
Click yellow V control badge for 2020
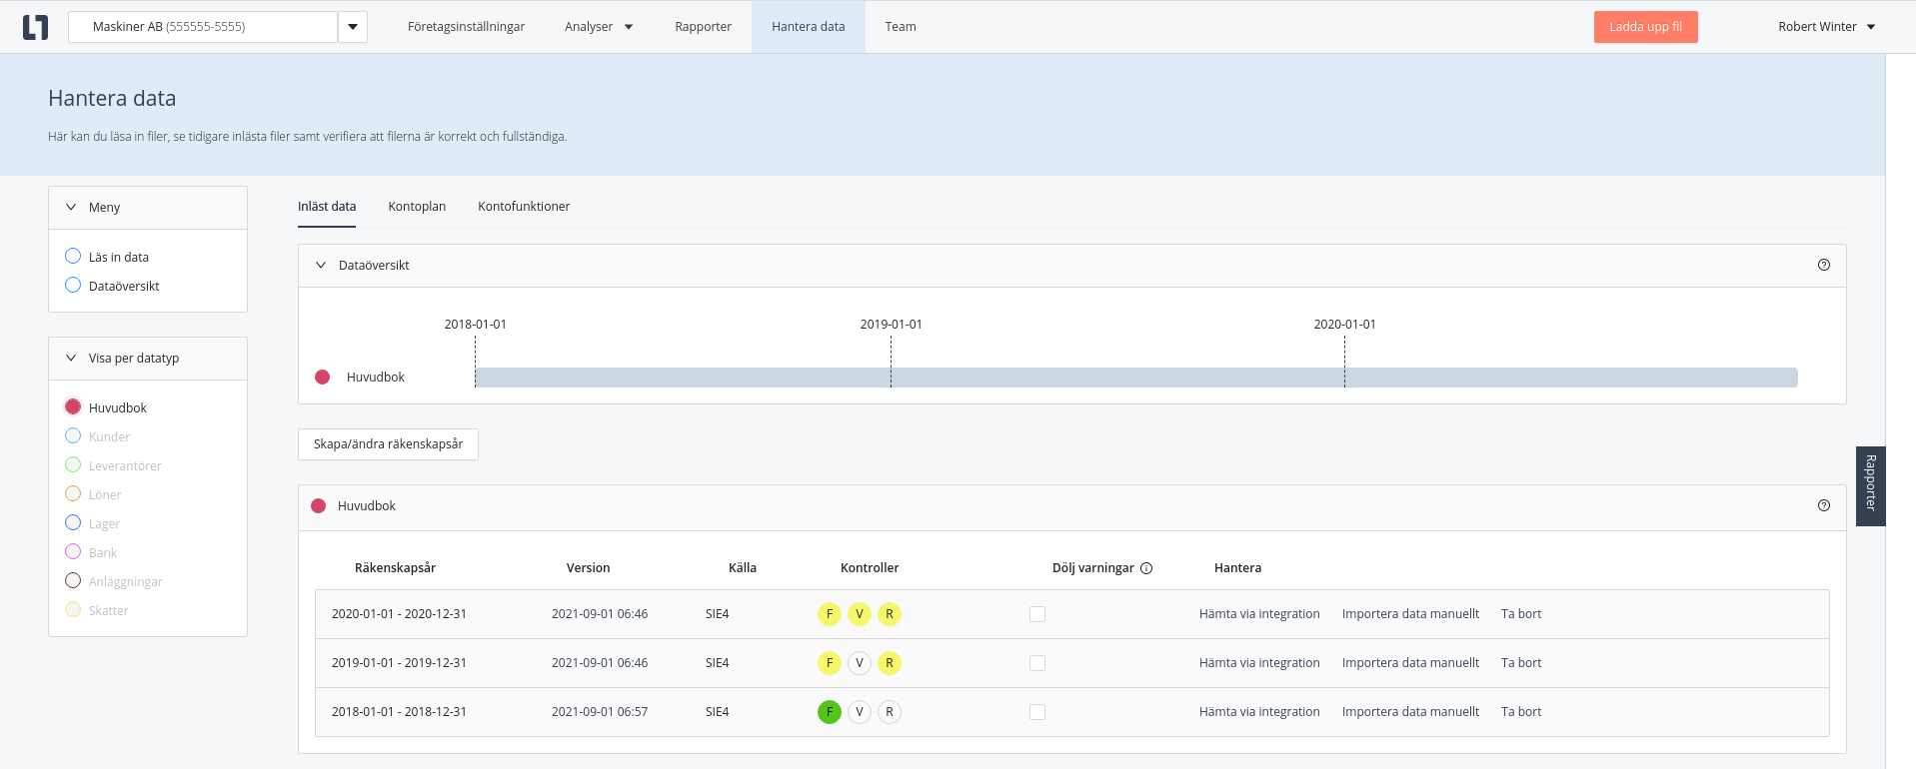(859, 614)
